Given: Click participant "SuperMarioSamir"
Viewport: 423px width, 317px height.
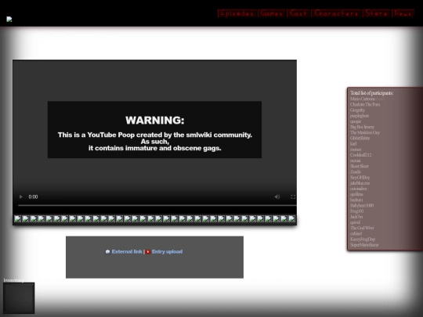Looking at the screenshot, I should [364, 245].
